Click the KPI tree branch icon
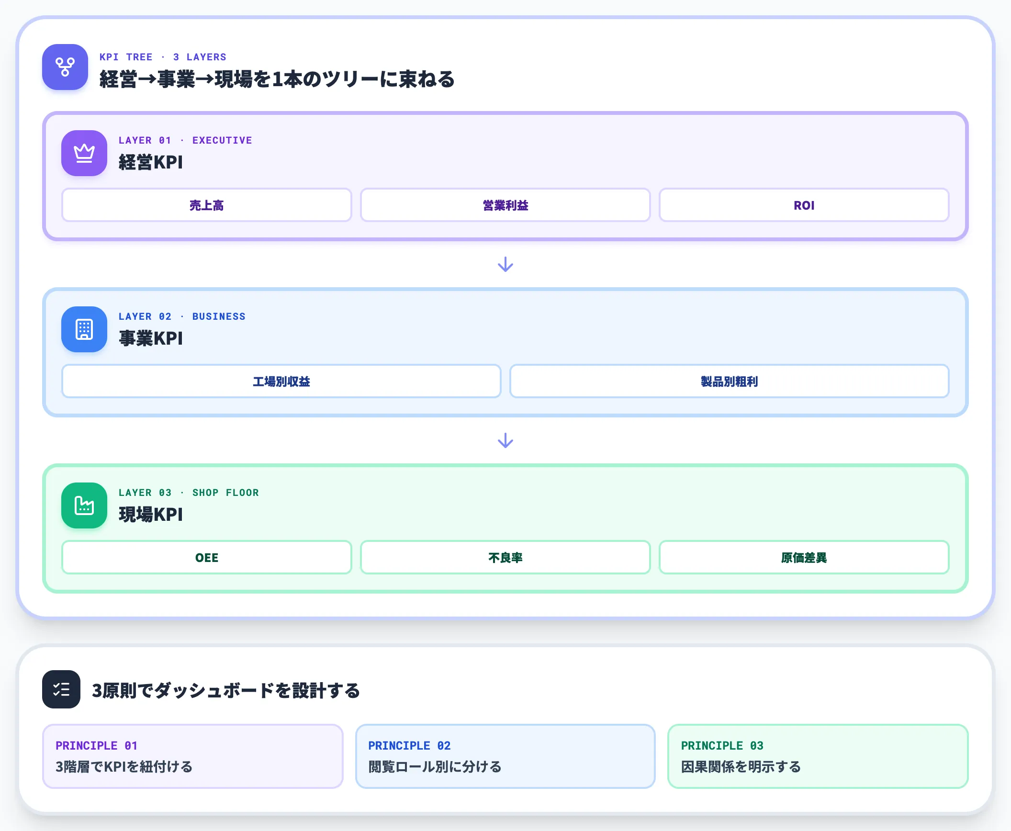The height and width of the screenshot is (831, 1011). tap(65, 67)
